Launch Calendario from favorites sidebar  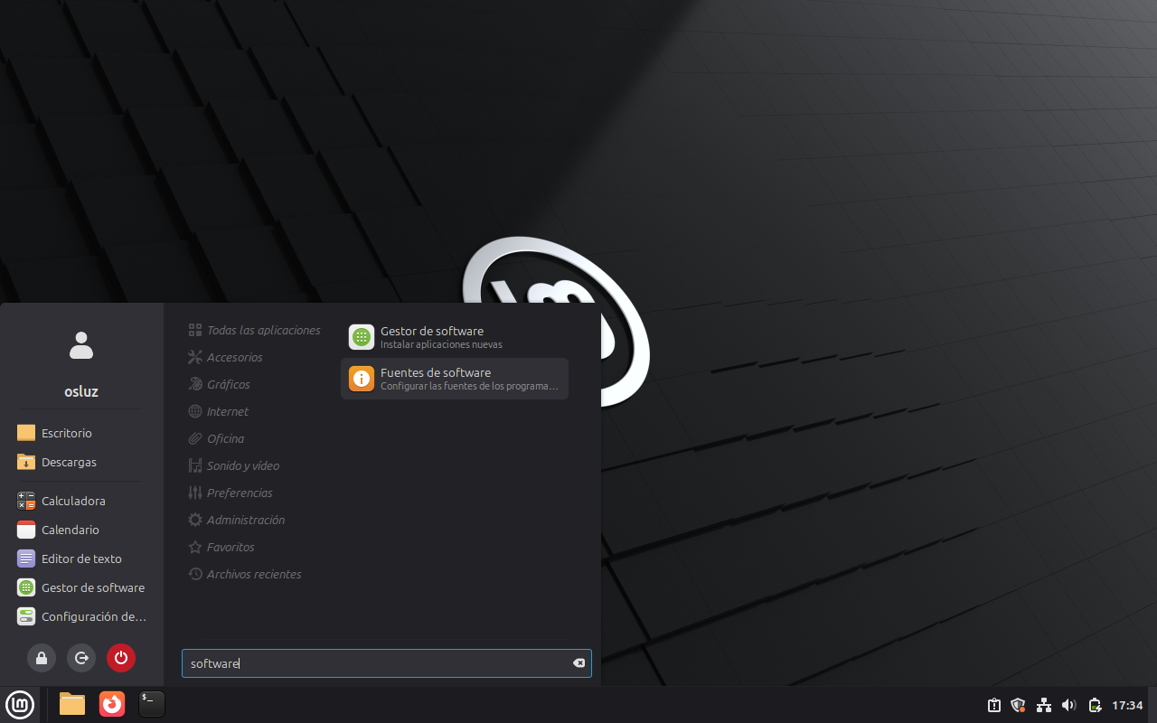click(x=81, y=530)
